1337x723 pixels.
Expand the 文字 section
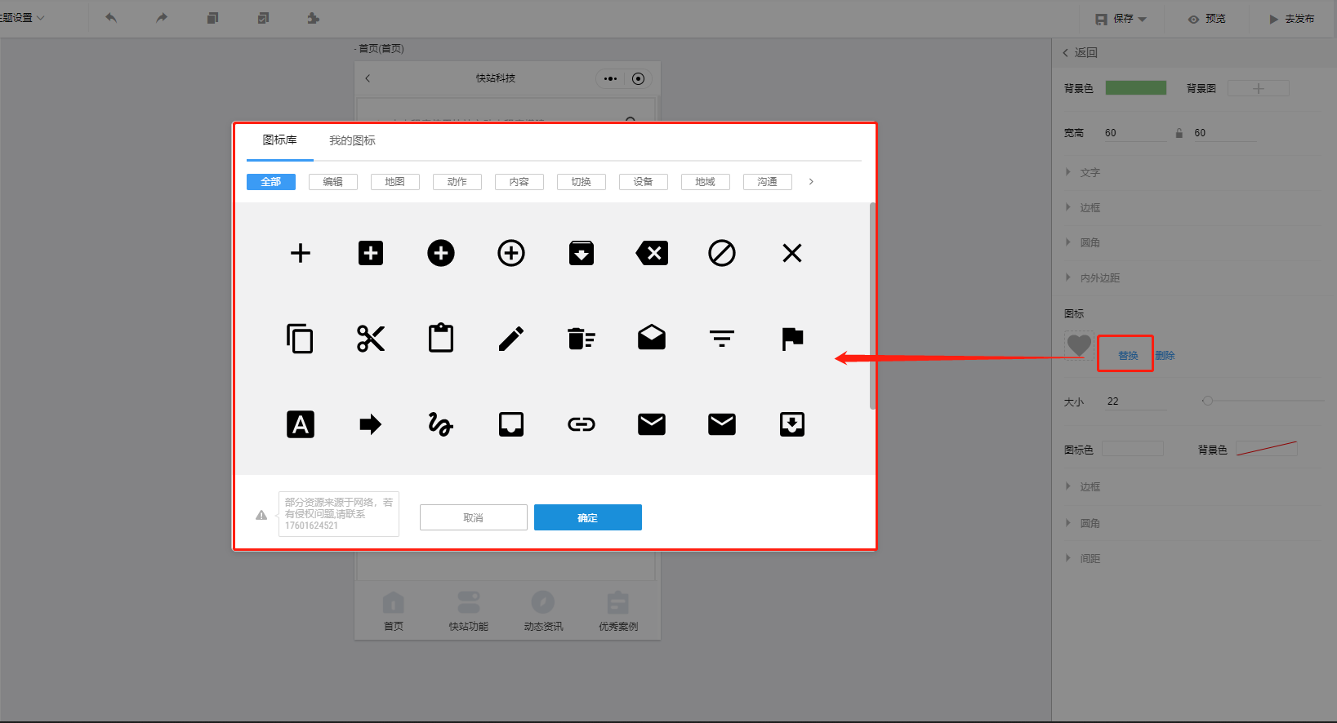[x=1090, y=173]
